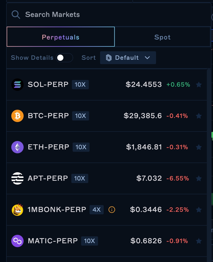
Task: Add ETH-PERP to favorites via star
Action: pyautogui.click(x=199, y=147)
